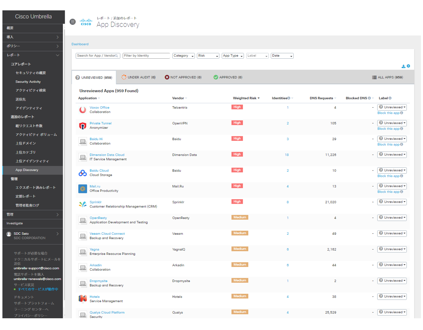Click すべてのサービスが動作中 status link

click(38, 289)
